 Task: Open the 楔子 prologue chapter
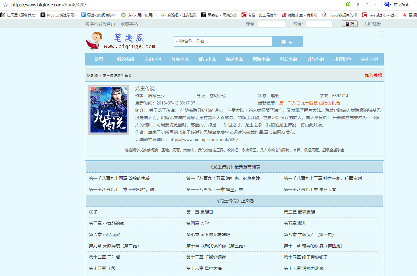point(93,212)
